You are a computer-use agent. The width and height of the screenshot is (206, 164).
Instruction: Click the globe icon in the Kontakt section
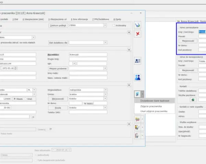point(193,100)
